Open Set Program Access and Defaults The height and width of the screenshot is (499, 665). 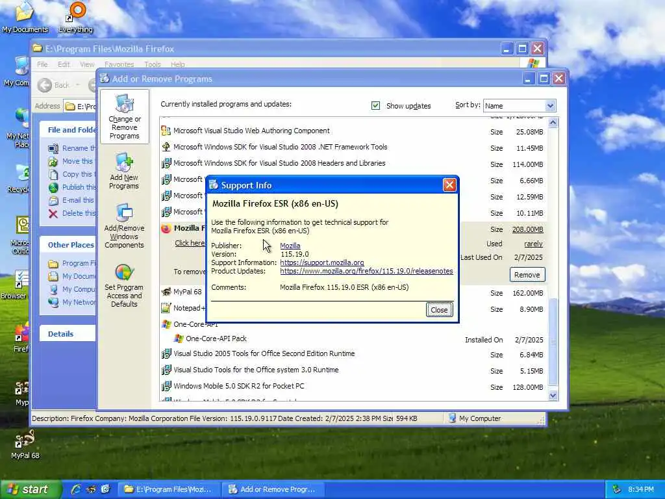coord(124,286)
